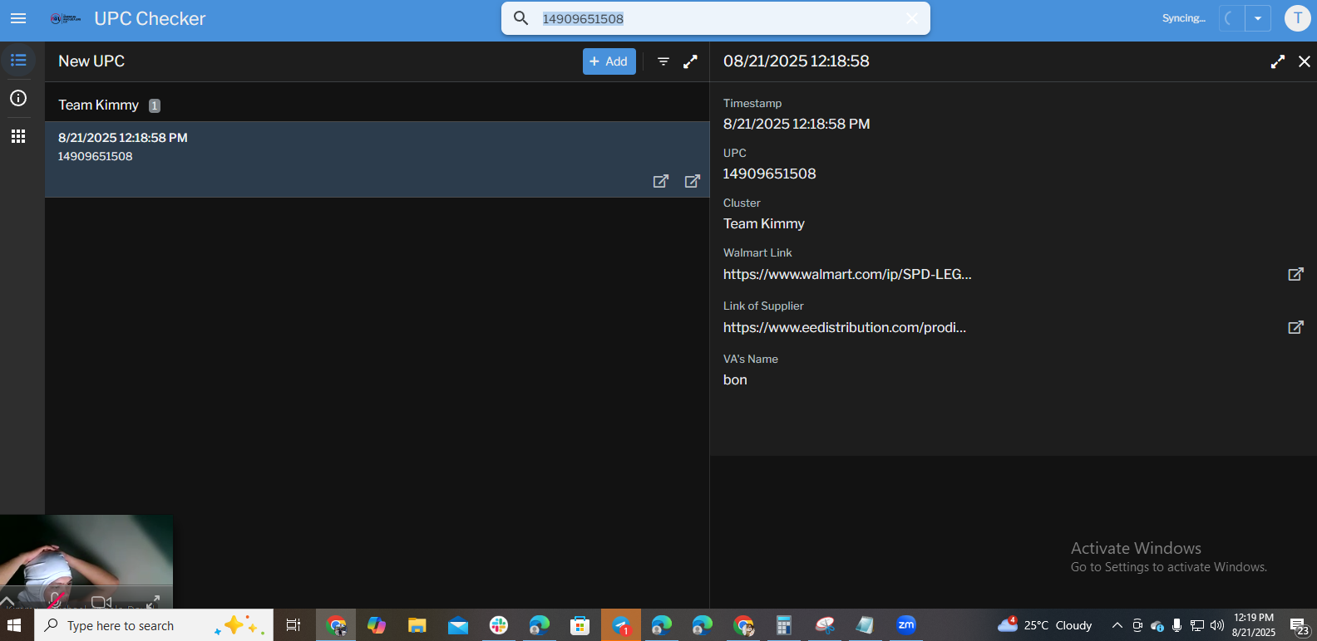Expand the record detail panel to fullscreen
Image resolution: width=1317 pixels, height=641 pixels.
[1278, 61]
